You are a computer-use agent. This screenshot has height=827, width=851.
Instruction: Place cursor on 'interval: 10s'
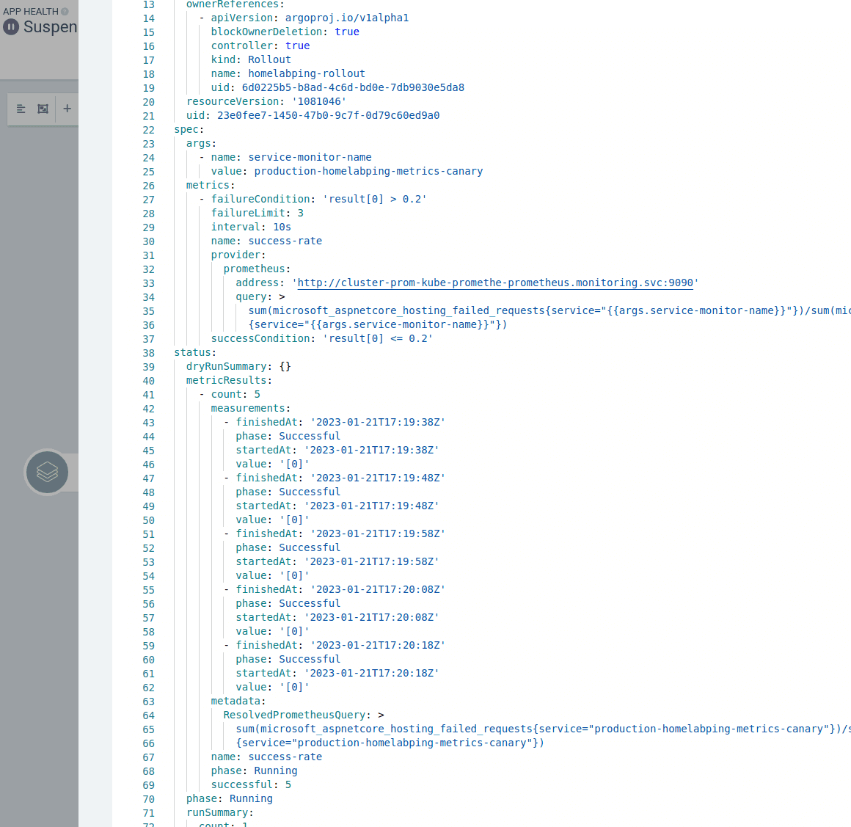(x=251, y=227)
